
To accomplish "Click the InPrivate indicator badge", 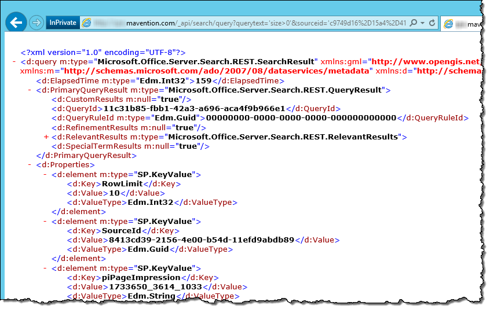I will tap(63, 23).
